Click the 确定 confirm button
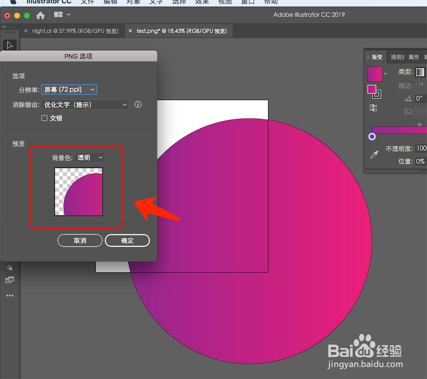The height and width of the screenshot is (379, 427). pos(127,240)
